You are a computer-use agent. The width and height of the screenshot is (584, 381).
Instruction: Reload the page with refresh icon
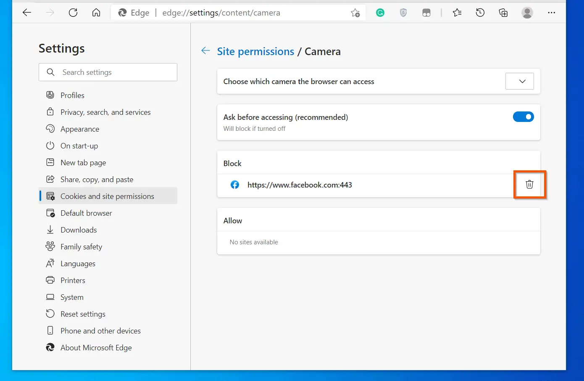coord(73,13)
